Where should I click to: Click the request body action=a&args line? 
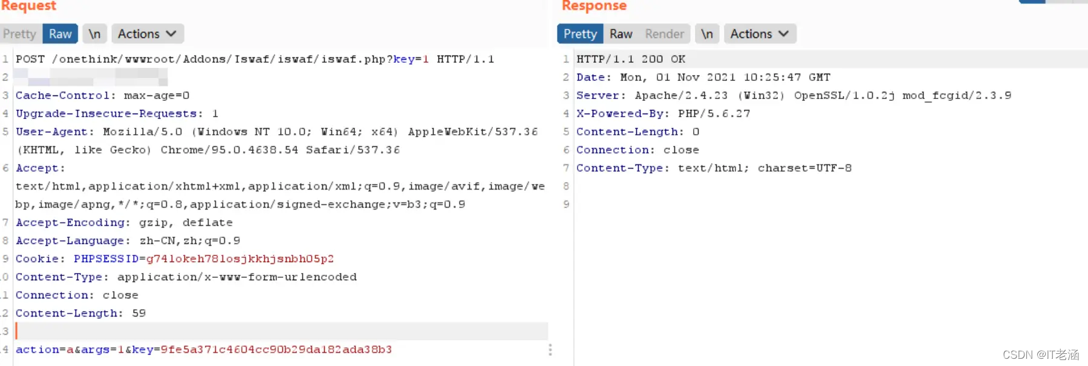pyautogui.click(x=204, y=349)
